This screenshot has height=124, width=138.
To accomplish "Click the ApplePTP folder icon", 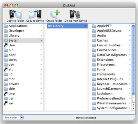I will [94, 26].
